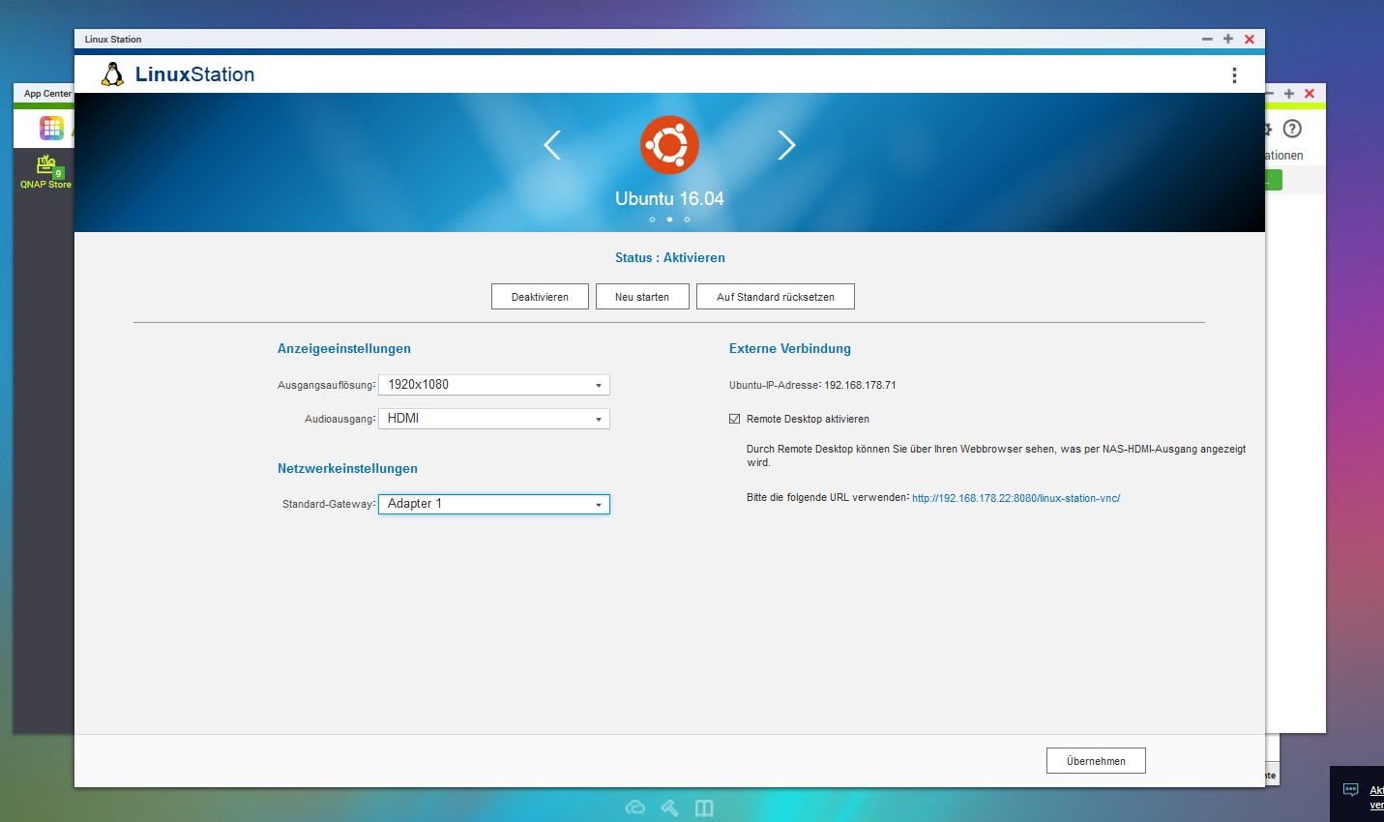The height and width of the screenshot is (822, 1384).
Task: Click the Ubuntu 16.04 logo icon
Action: [x=669, y=145]
